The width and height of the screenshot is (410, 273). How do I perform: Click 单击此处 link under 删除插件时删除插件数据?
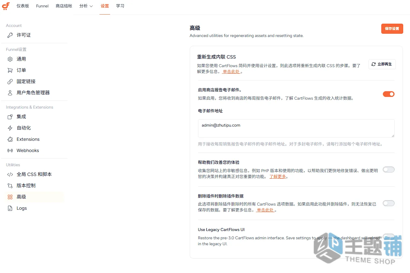tap(265, 210)
